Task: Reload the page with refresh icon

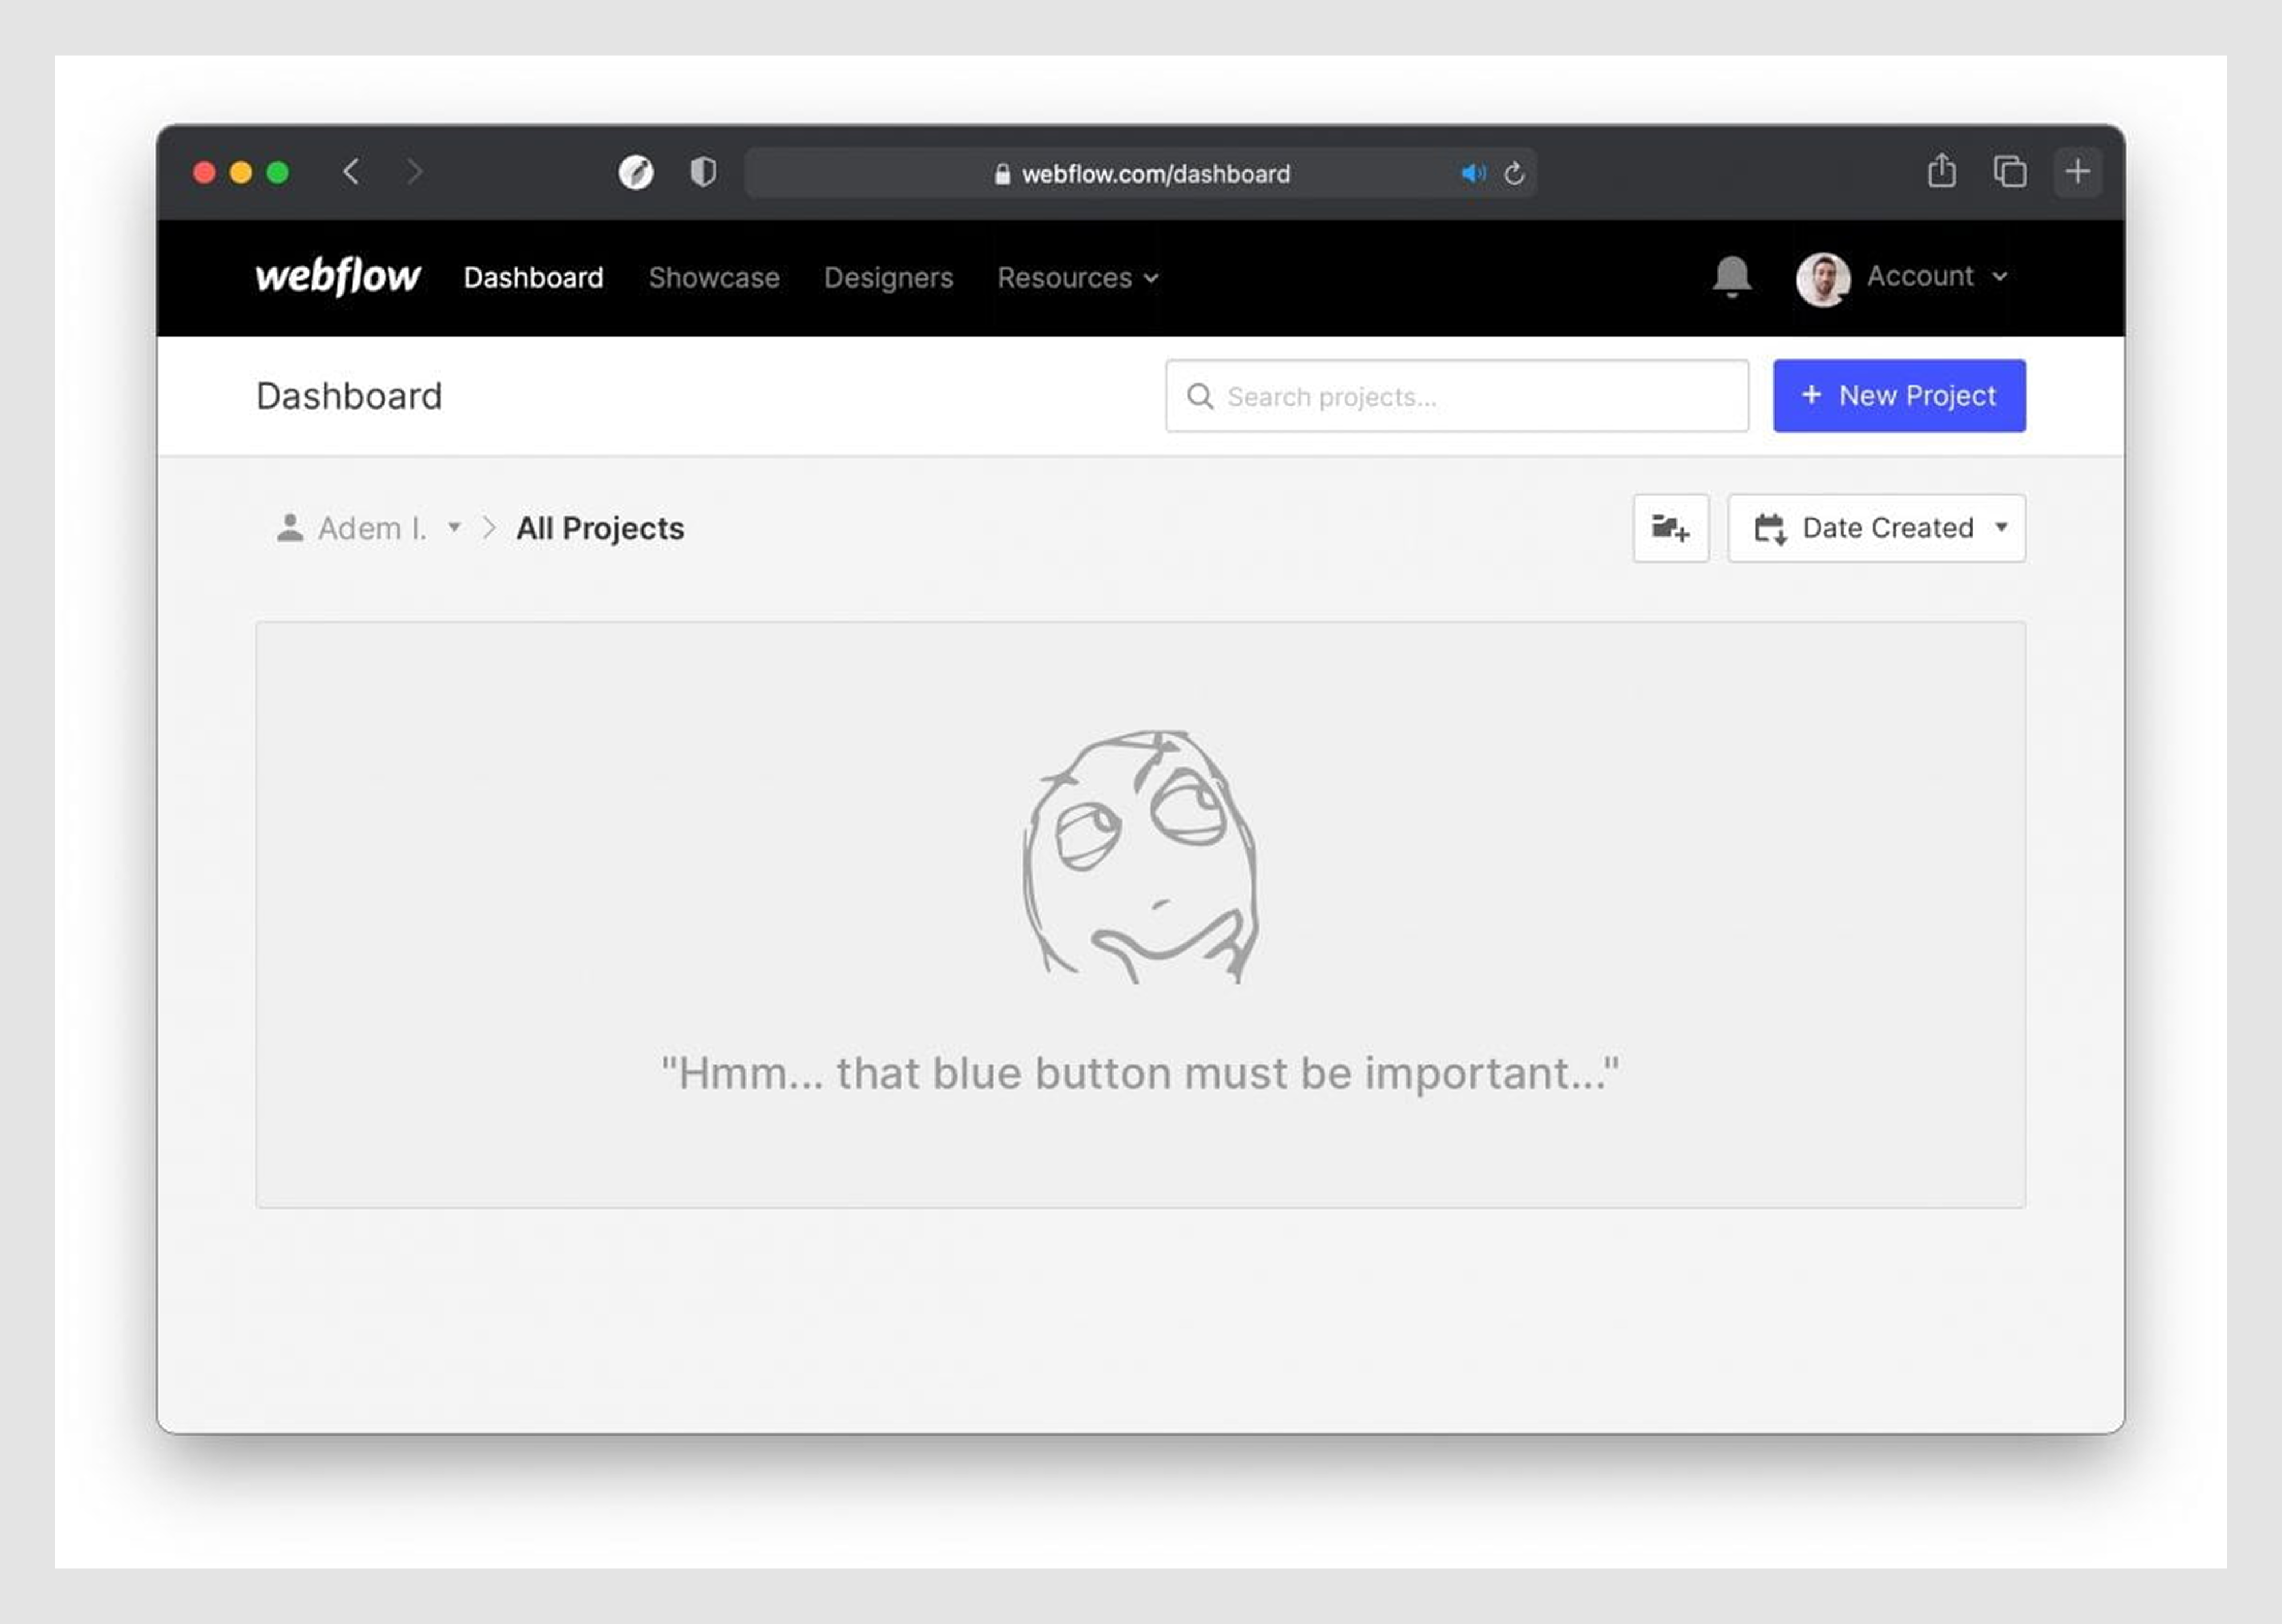Action: (x=1514, y=174)
